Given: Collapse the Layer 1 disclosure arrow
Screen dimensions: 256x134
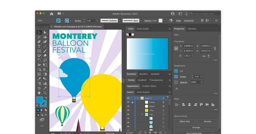Looking at the screenshot, I should click(137, 98).
